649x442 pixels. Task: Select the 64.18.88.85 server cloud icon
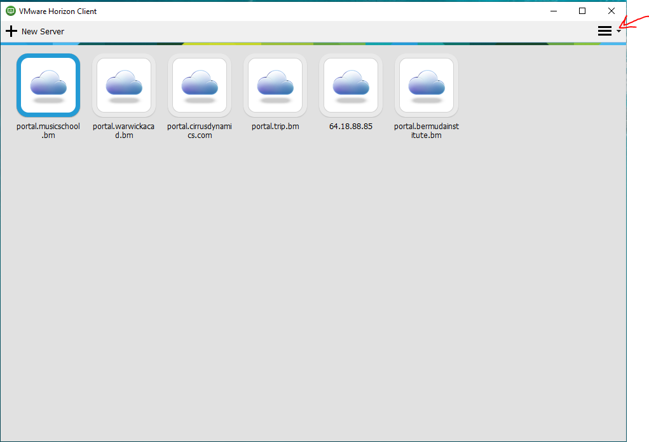[351, 85]
